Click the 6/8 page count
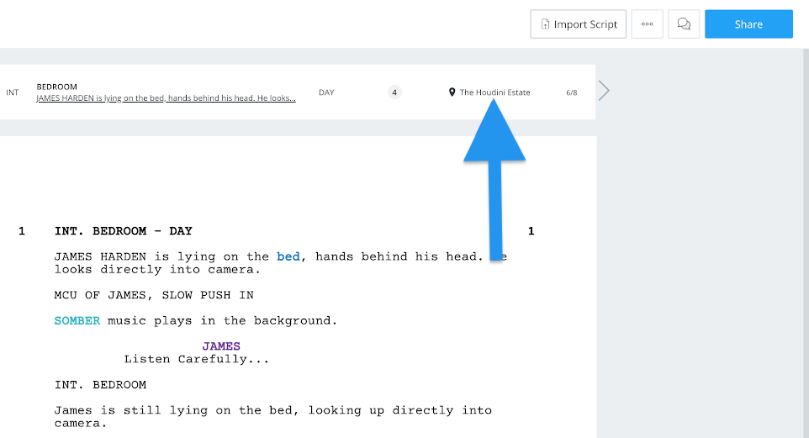Image resolution: width=809 pixels, height=438 pixels. click(572, 92)
